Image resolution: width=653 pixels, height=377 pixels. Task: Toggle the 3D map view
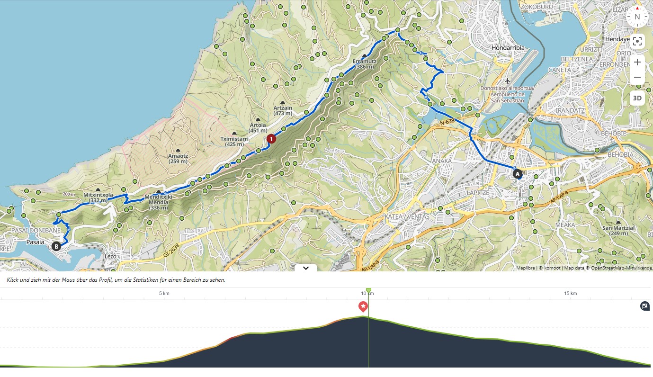coord(637,98)
